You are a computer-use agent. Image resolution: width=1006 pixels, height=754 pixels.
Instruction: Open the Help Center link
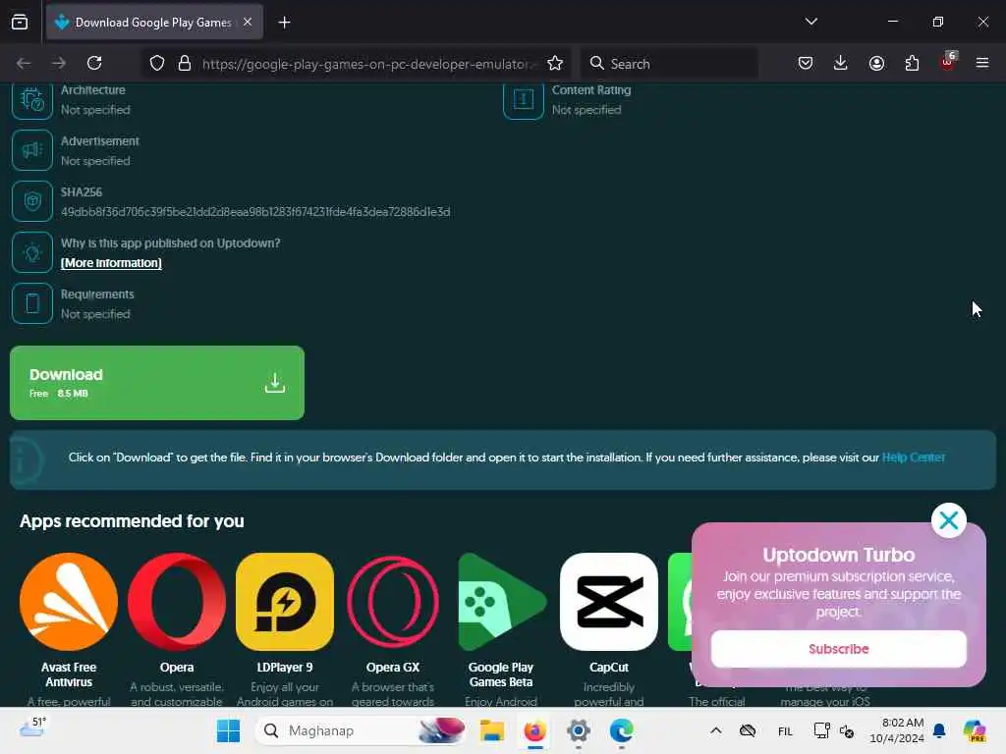913,458
